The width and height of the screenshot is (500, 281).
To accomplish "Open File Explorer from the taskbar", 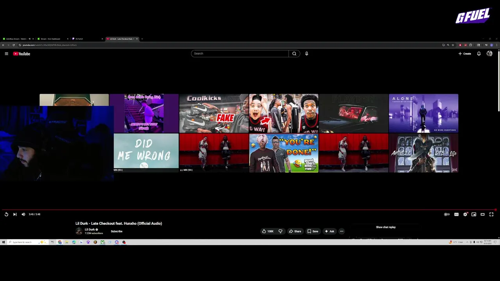I will pos(67,242).
